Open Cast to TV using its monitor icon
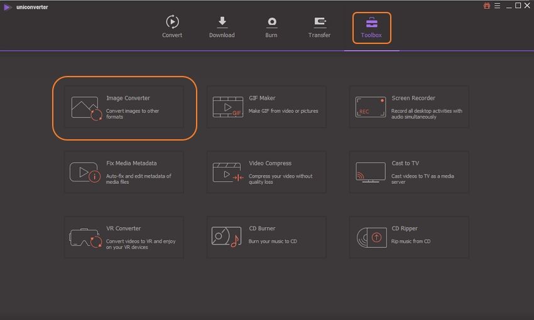 click(371, 172)
